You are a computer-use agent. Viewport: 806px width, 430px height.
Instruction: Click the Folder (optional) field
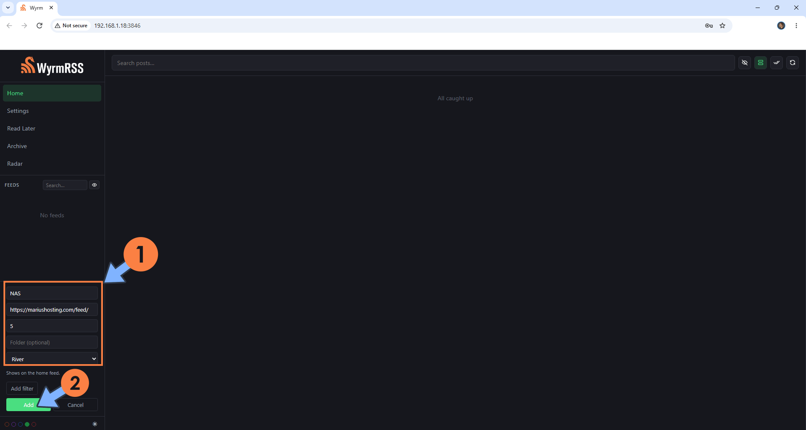point(52,342)
